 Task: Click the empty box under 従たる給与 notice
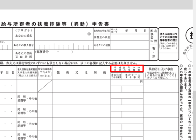pos(168,56)
